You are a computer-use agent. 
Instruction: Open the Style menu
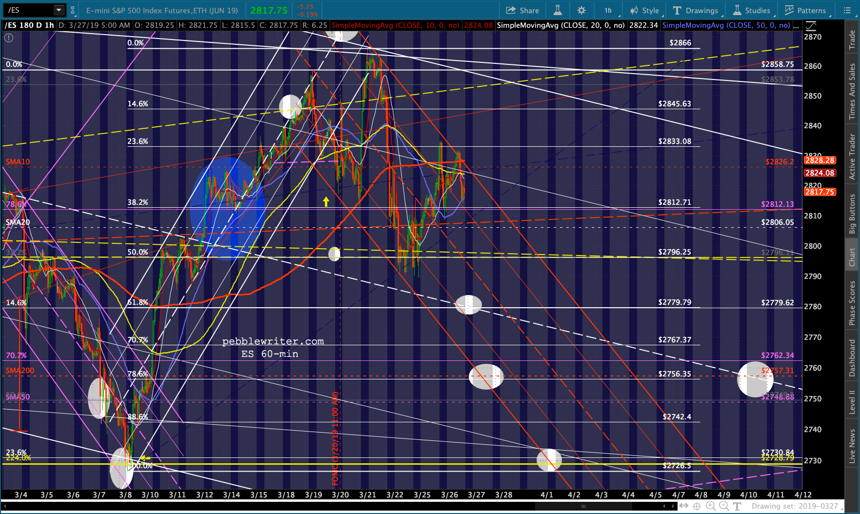[644, 10]
